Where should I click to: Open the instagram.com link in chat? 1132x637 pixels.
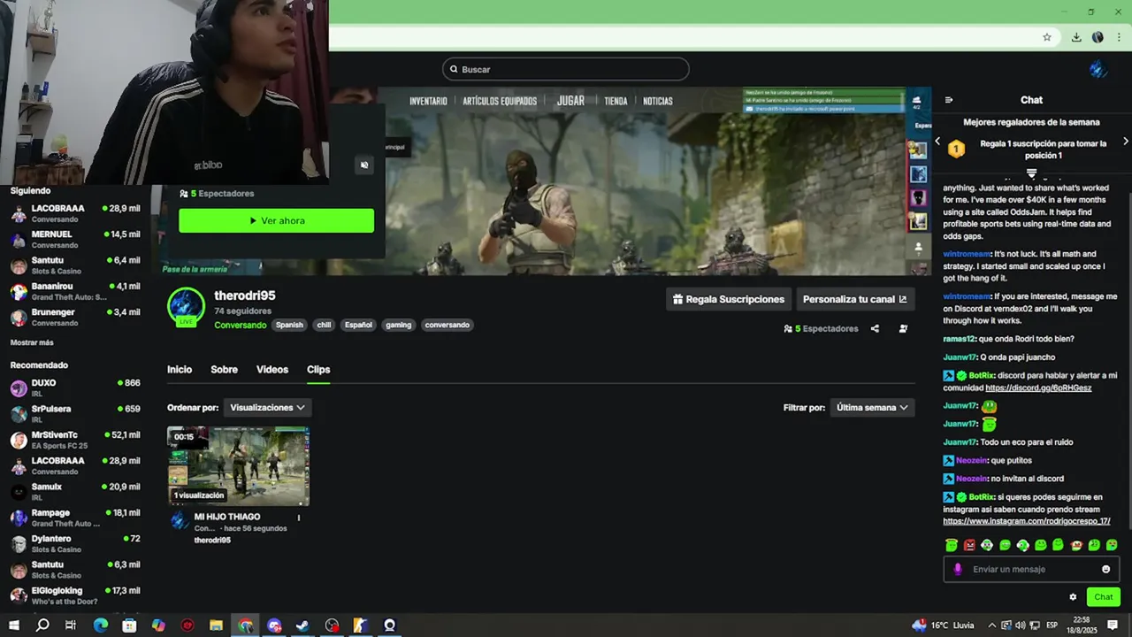coord(1026,521)
